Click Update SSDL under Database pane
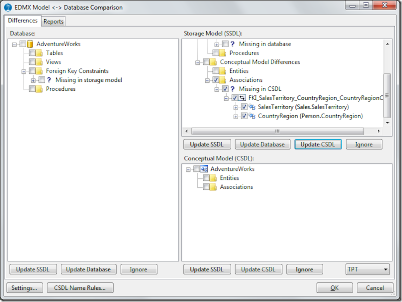 tap(33, 269)
